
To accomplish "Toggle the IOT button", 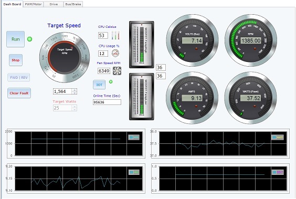I will 99,85.
